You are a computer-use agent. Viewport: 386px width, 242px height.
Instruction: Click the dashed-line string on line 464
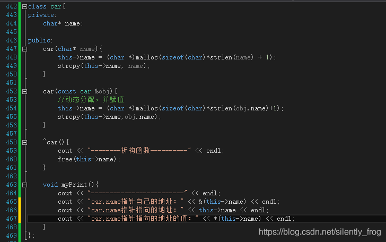point(137,193)
